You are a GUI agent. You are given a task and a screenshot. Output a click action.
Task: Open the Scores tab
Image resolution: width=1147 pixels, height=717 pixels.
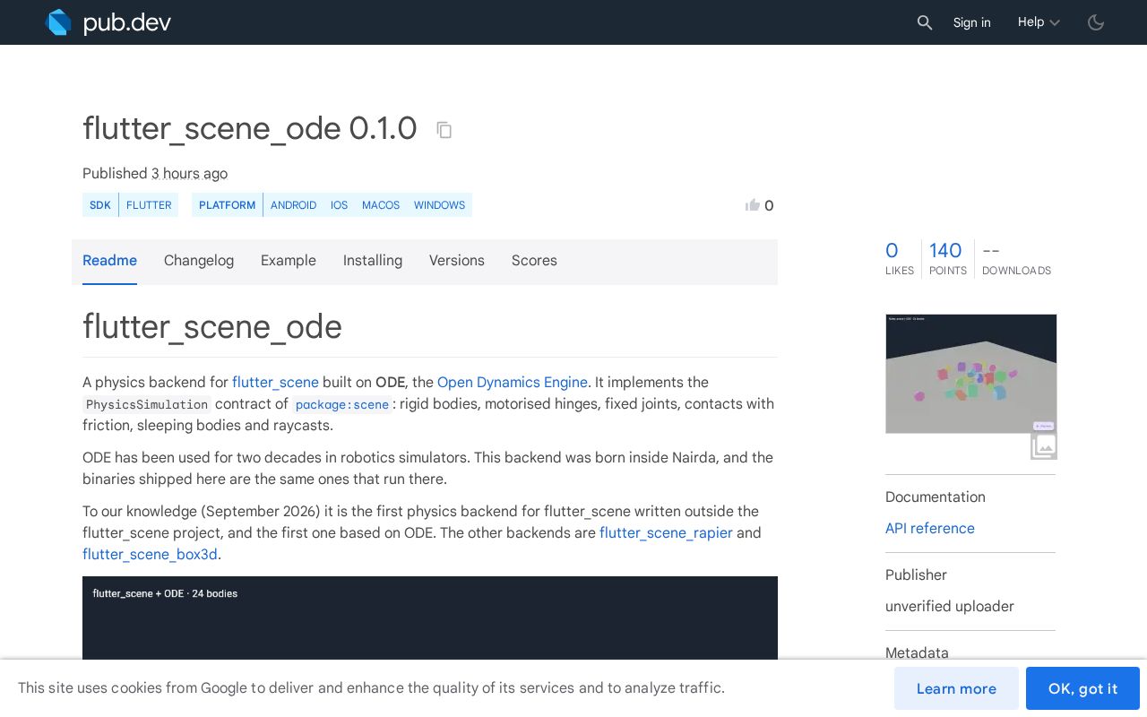click(534, 261)
